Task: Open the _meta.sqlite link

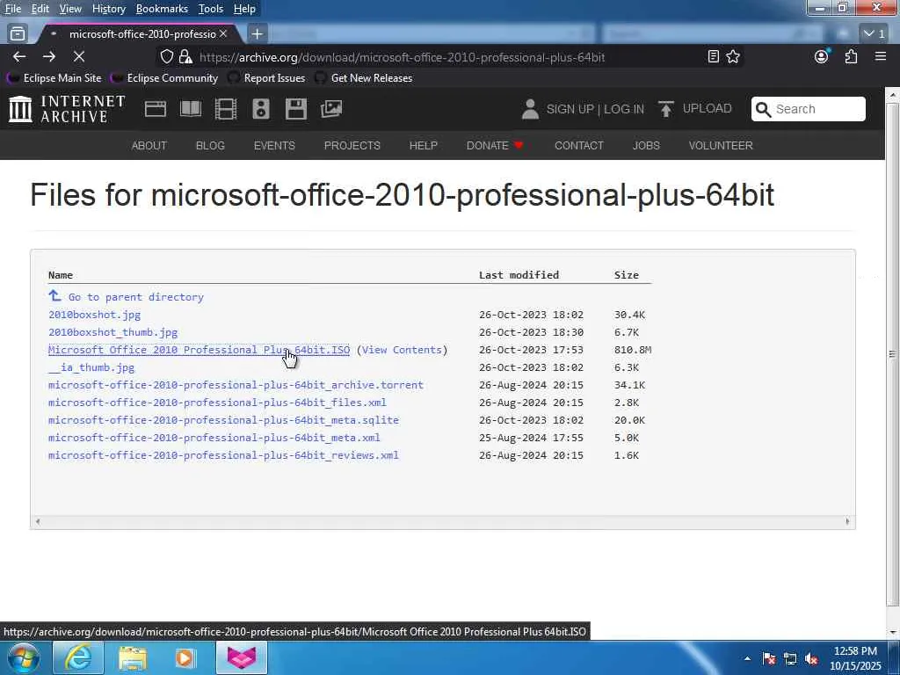Action: (223, 420)
